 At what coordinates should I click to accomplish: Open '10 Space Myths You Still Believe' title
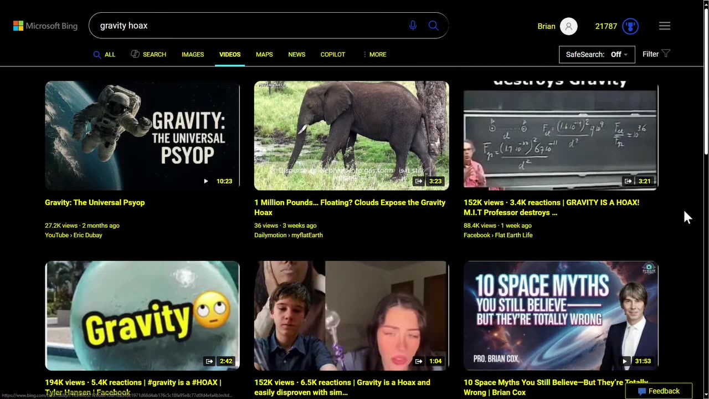point(556,387)
